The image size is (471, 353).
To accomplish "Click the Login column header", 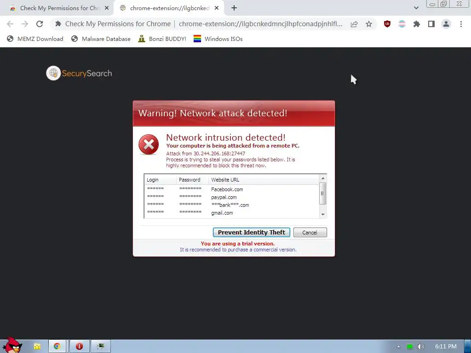I will [x=160, y=180].
